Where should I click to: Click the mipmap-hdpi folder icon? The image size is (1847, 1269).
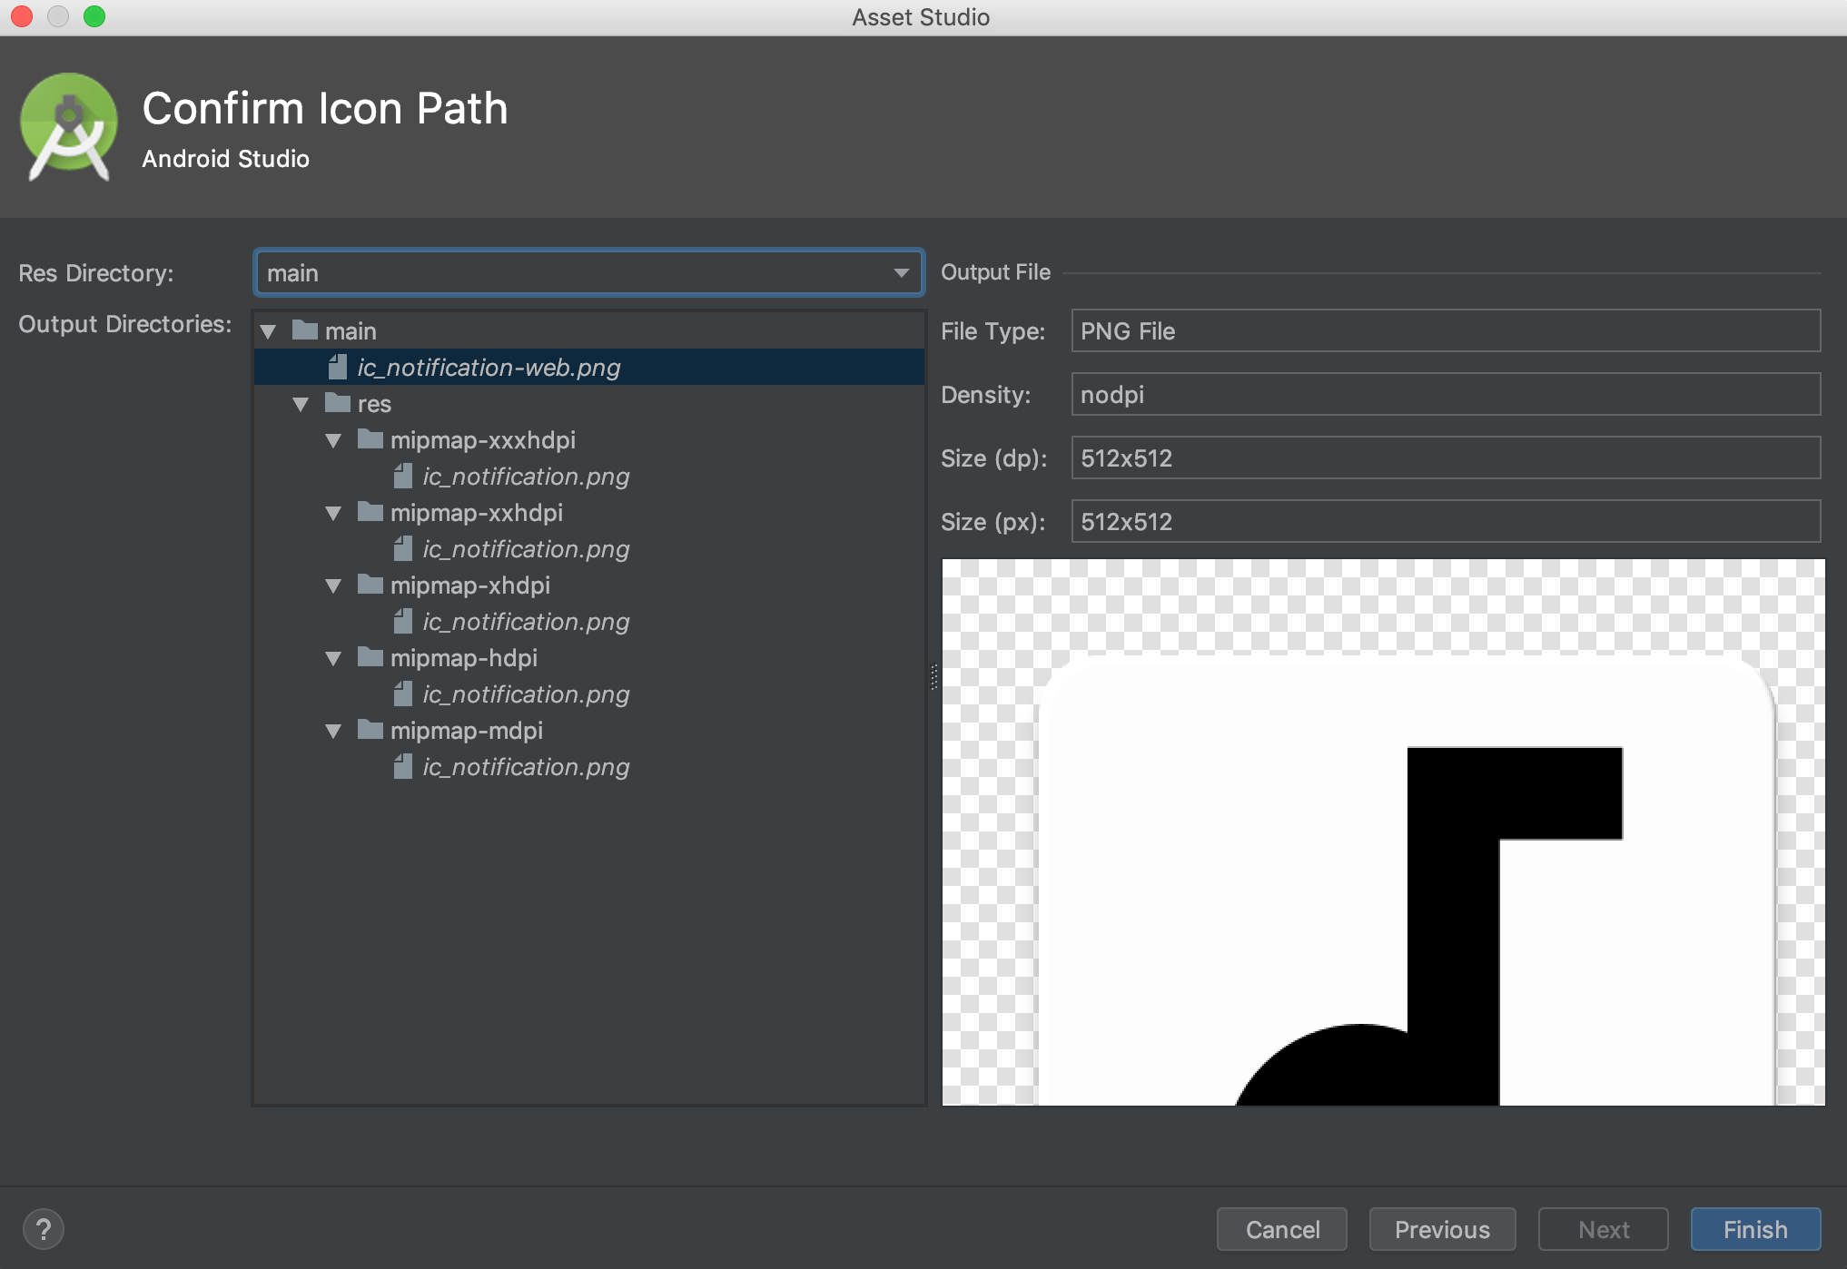(x=370, y=657)
